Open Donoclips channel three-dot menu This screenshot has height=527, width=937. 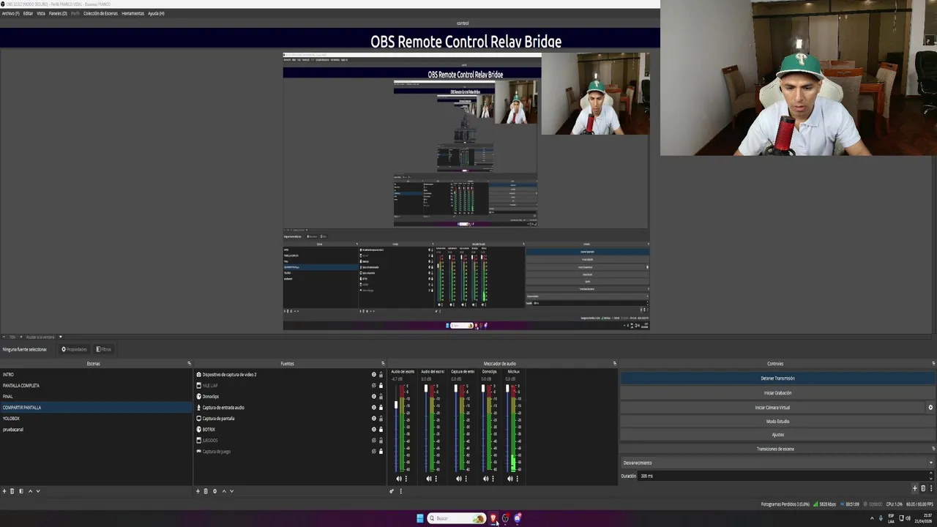[493, 479]
